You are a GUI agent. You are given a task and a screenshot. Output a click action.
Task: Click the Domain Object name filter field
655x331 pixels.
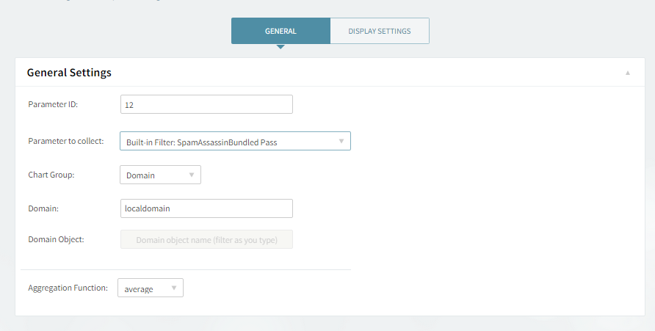coord(206,240)
